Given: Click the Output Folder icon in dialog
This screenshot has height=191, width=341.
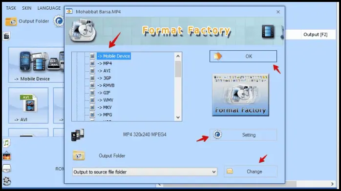Looking at the screenshot, I should coord(79,155).
